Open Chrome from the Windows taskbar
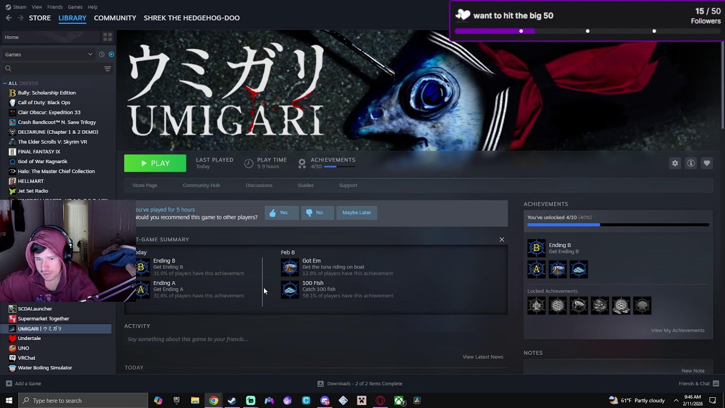This screenshot has height=408, width=725. click(x=214, y=401)
